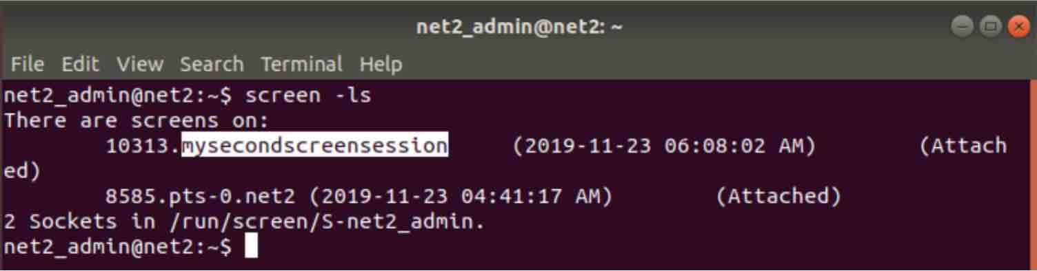
Task: Open the Search menu
Action: tap(212, 65)
